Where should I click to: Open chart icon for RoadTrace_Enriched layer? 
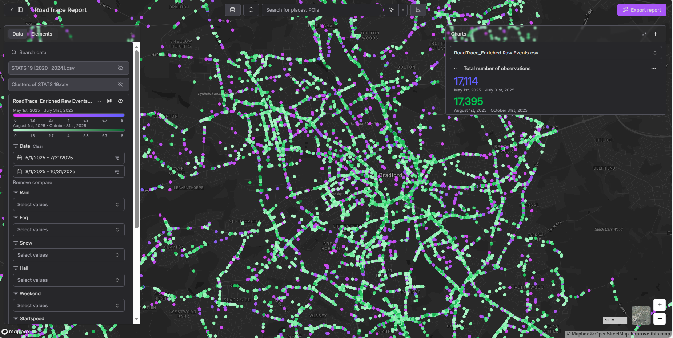[109, 101]
